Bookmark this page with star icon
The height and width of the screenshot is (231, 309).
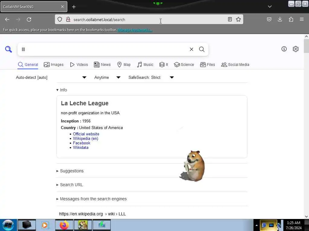pos(238,19)
